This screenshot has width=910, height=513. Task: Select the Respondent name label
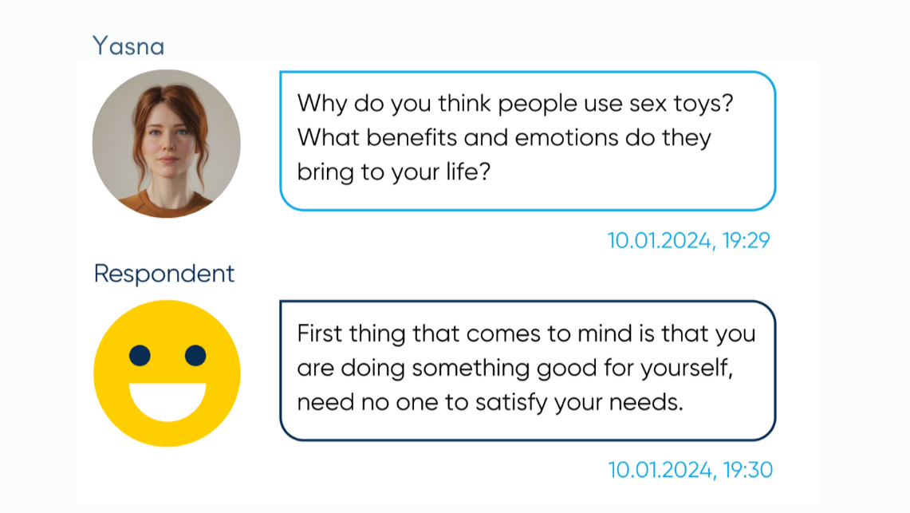pyautogui.click(x=164, y=274)
